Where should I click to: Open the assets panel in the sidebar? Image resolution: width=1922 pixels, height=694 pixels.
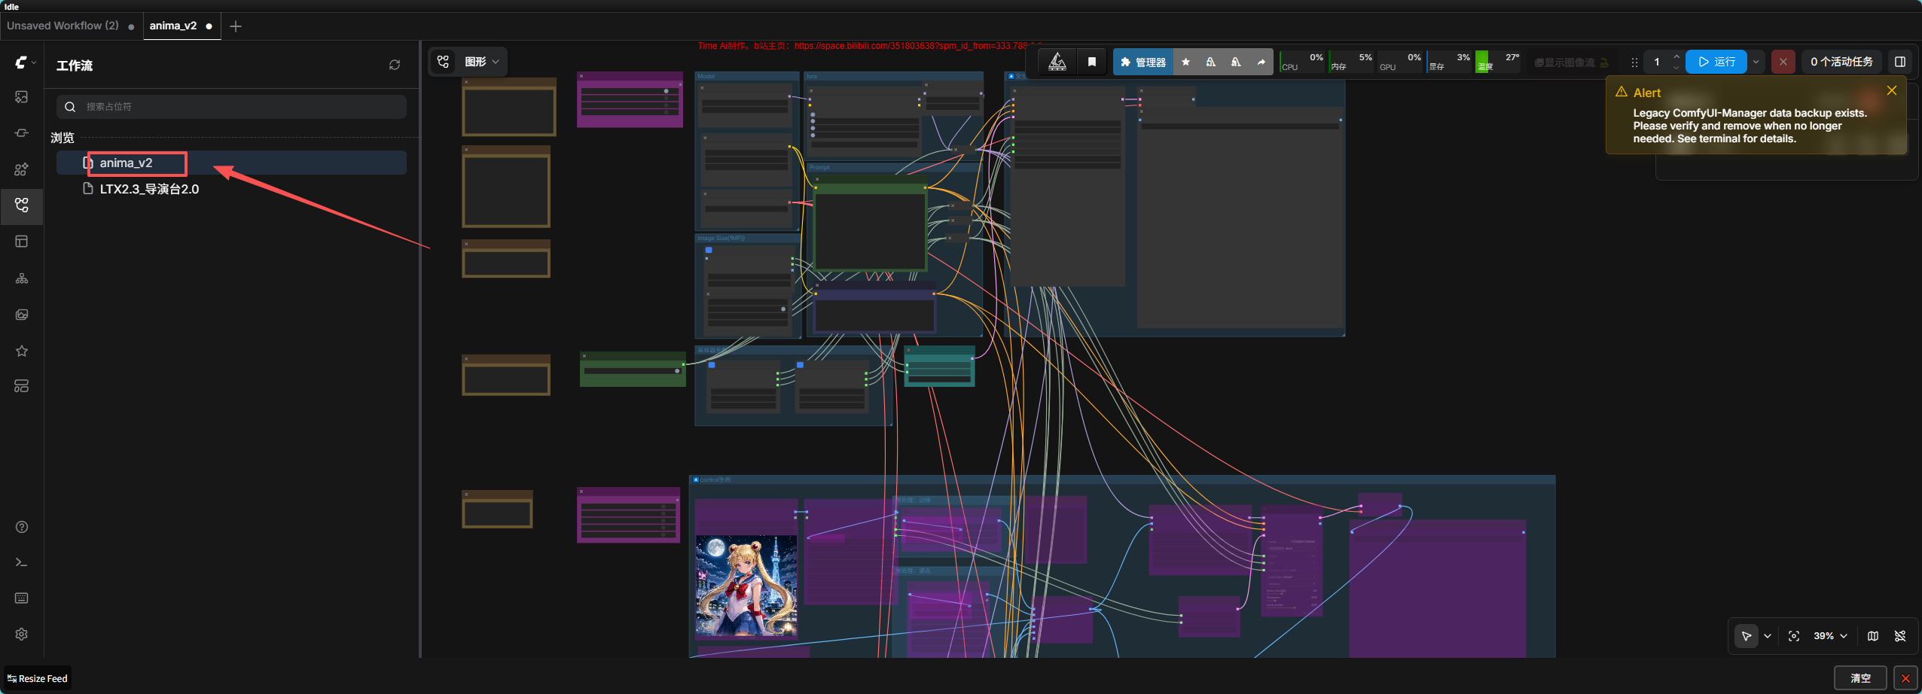point(22,97)
